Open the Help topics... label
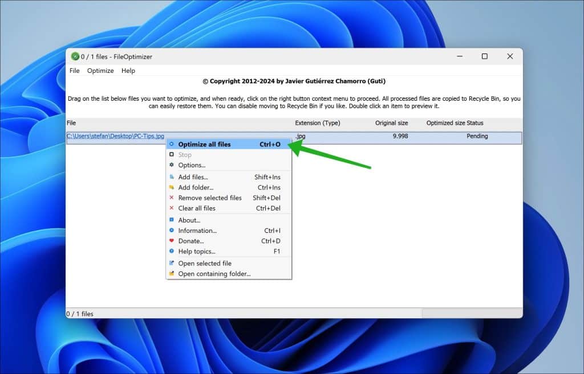Screen dimensions: 584x374 pyautogui.click(x=197, y=251)
